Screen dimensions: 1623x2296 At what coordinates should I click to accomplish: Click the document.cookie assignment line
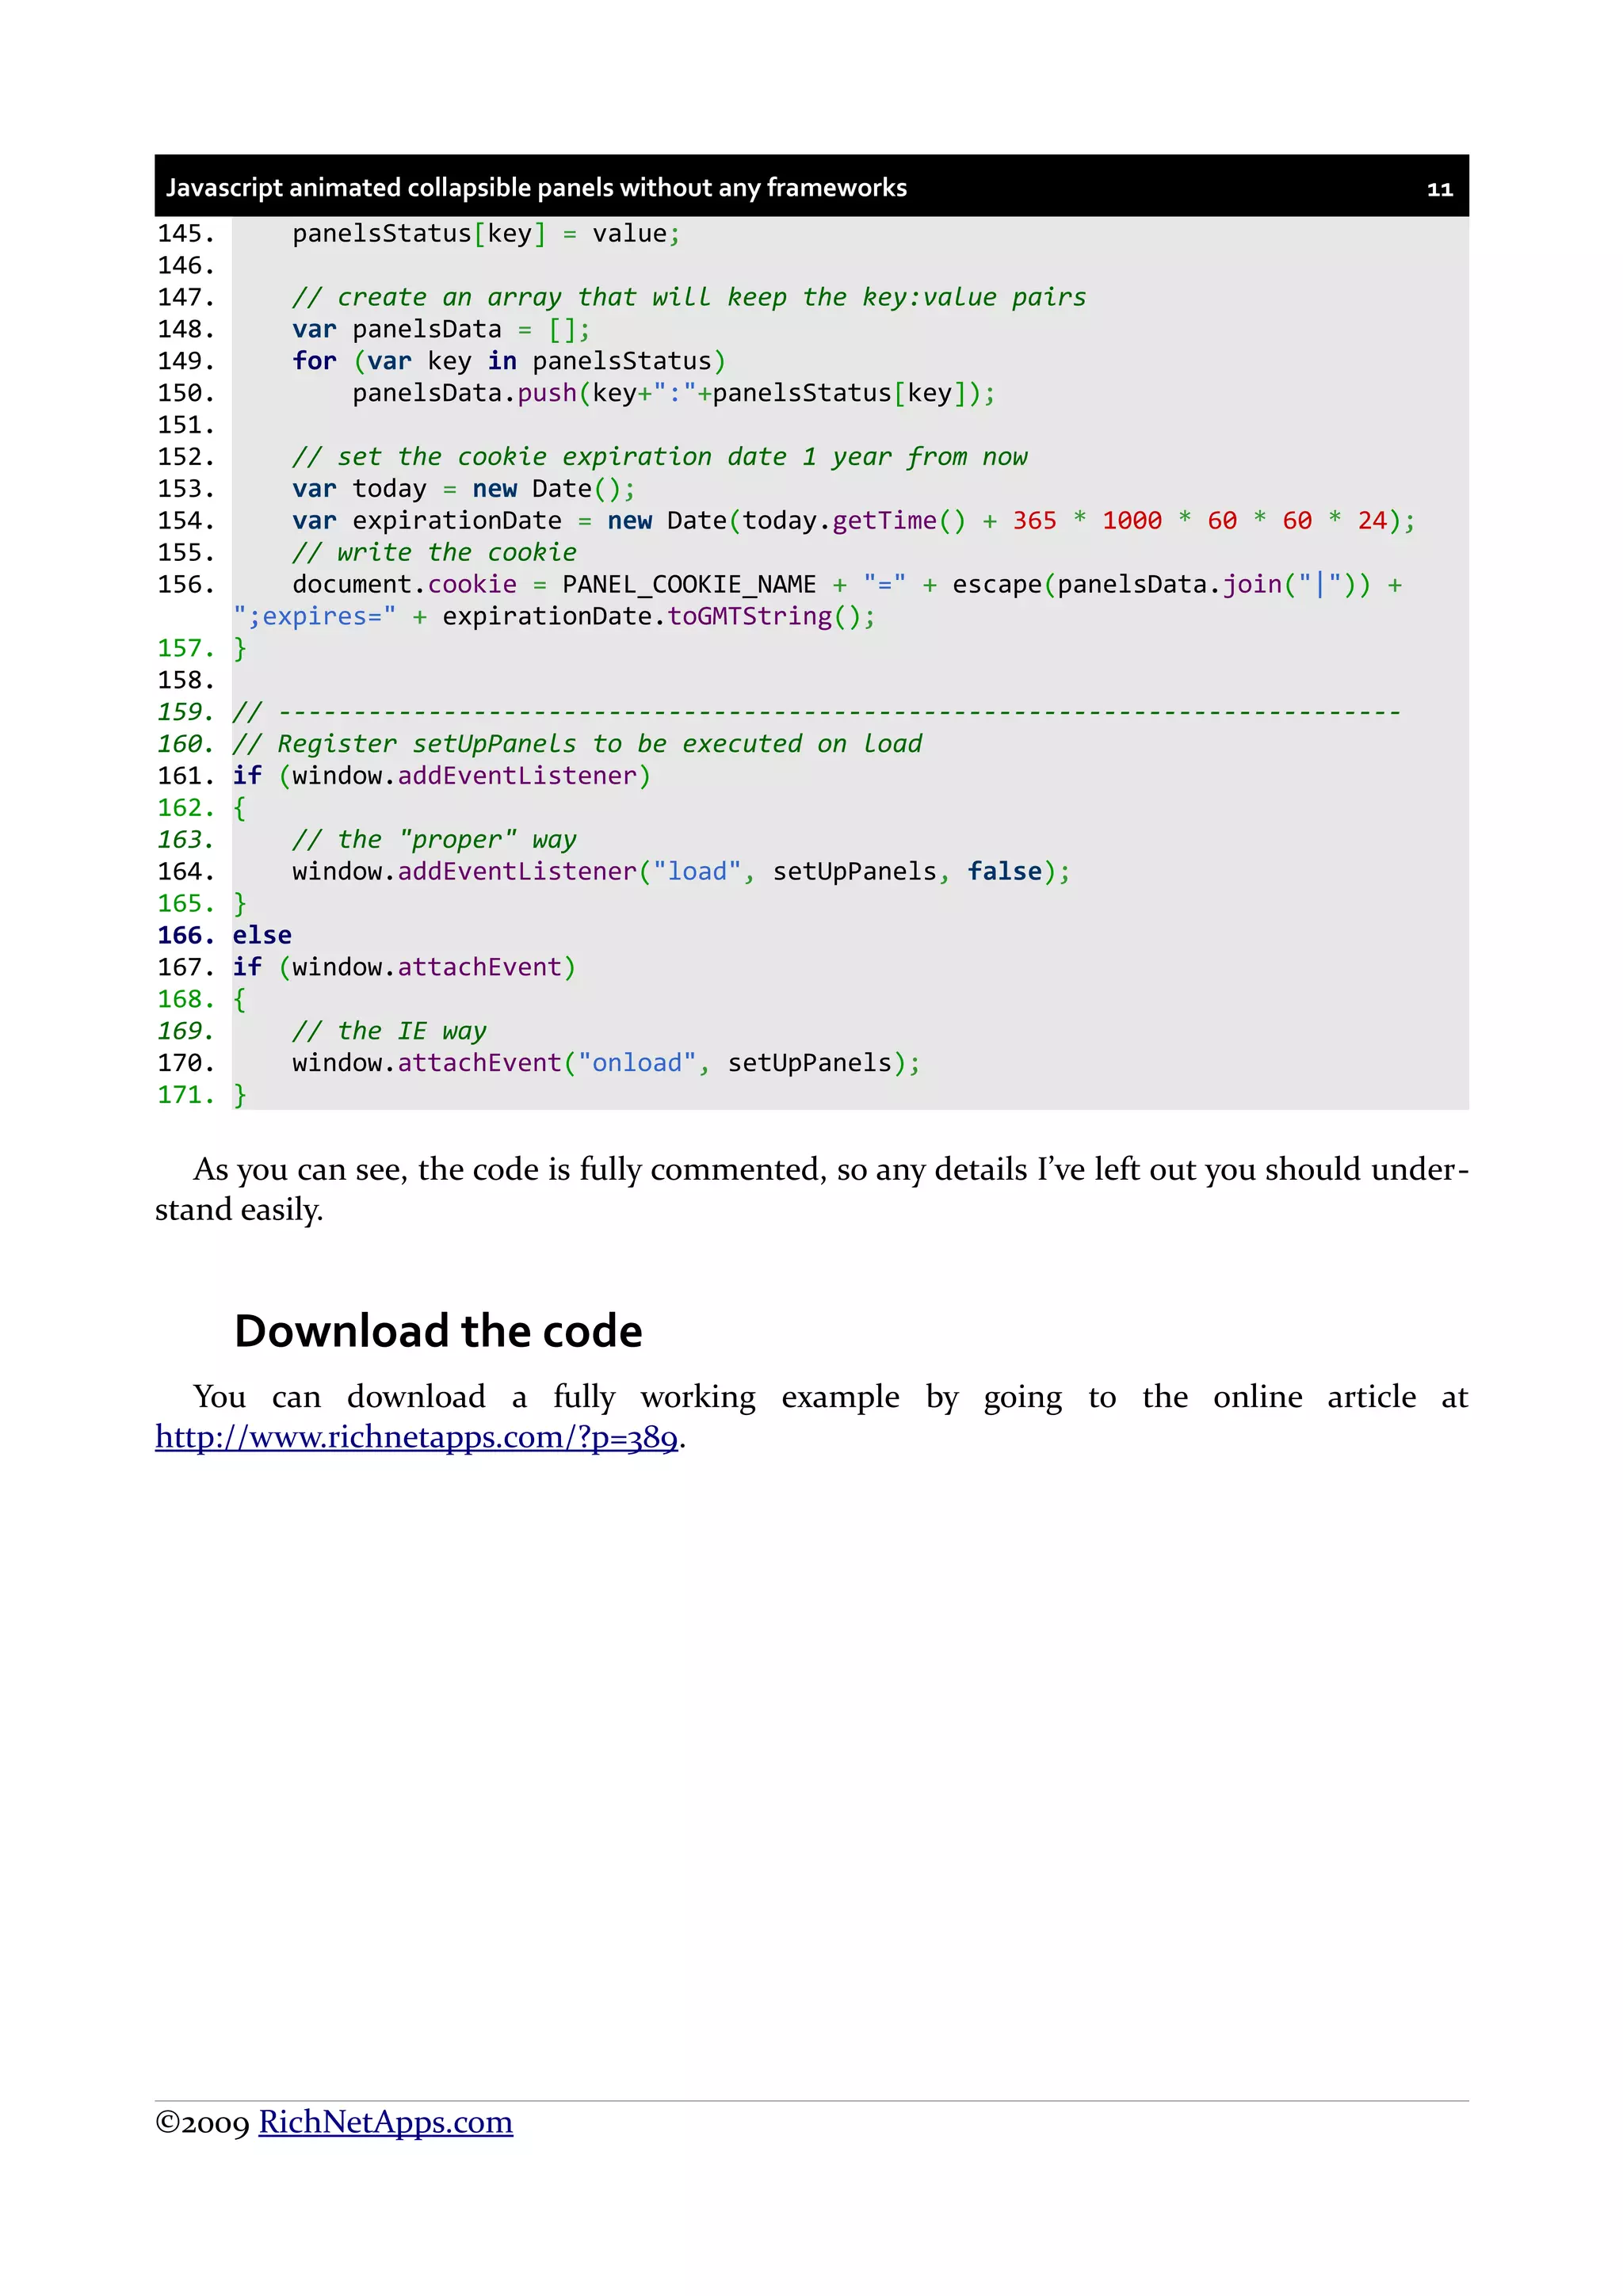(846, 585)
